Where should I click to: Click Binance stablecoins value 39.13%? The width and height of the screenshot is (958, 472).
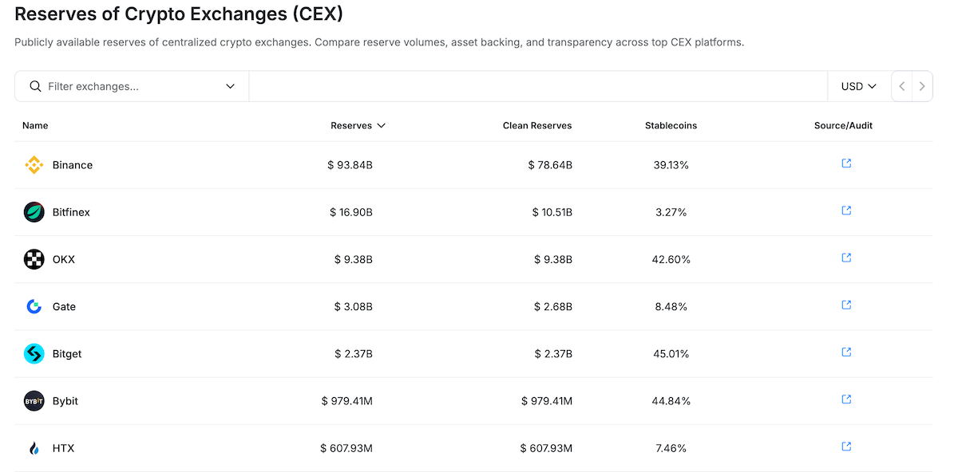point(671,165)
